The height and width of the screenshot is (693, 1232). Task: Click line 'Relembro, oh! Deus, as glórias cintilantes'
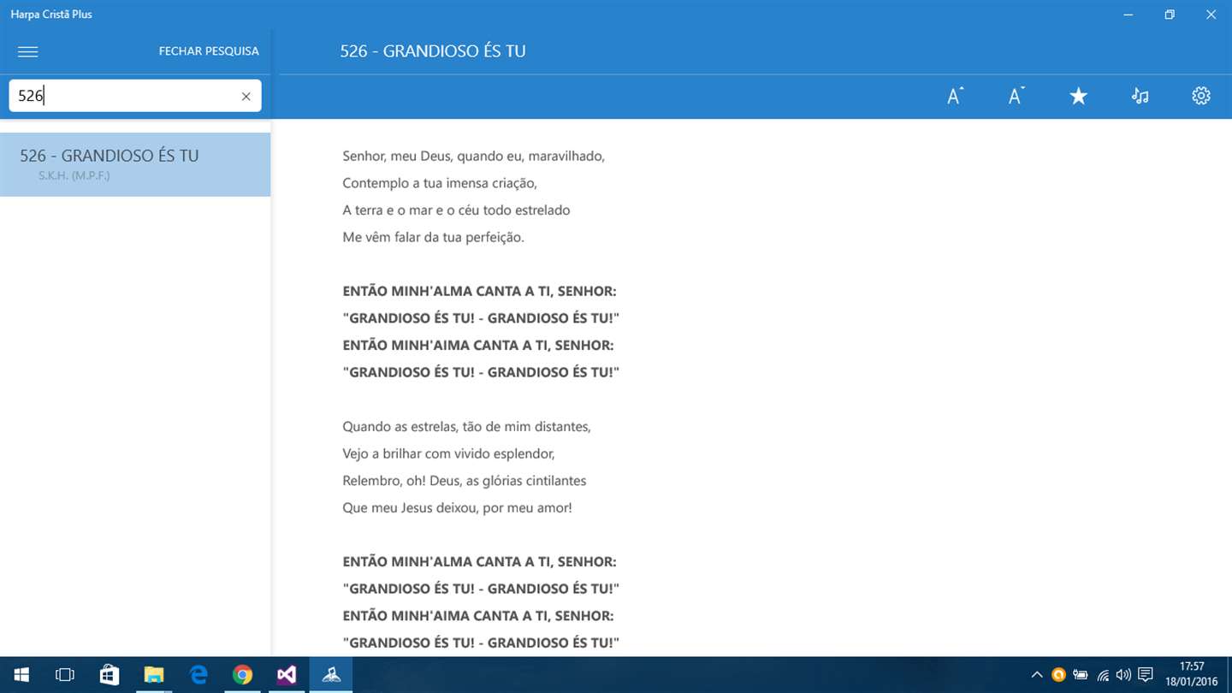pyautogui.click(x=464, y=481)
